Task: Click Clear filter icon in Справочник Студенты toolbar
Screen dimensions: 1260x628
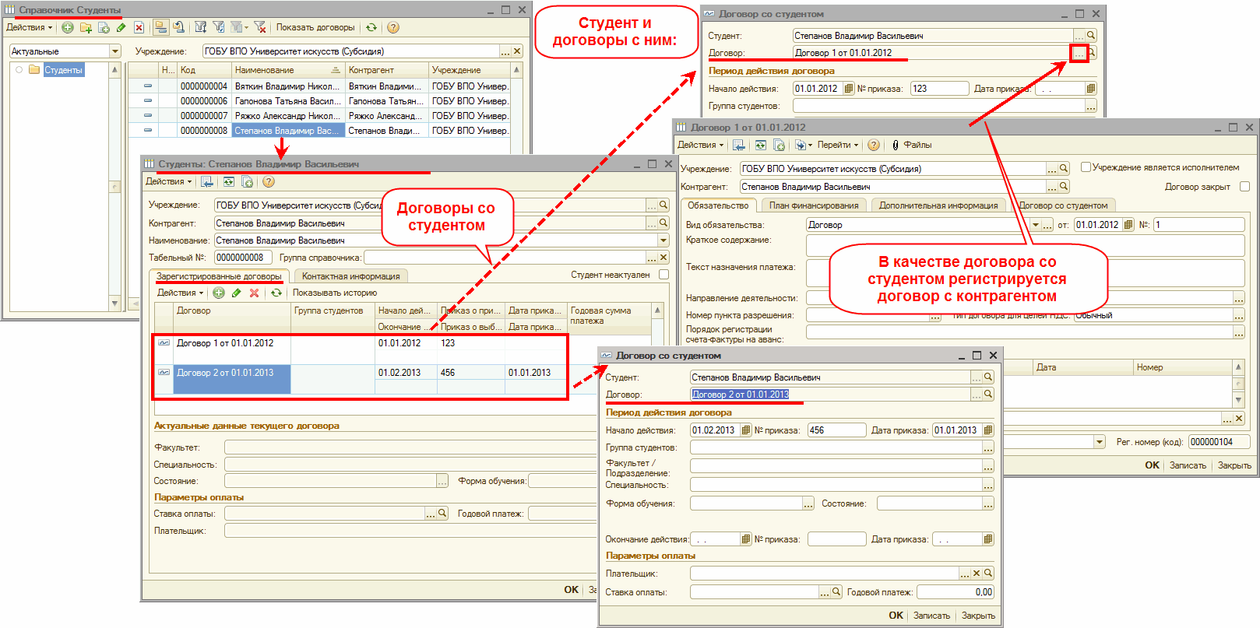Action: click(260, 27)
